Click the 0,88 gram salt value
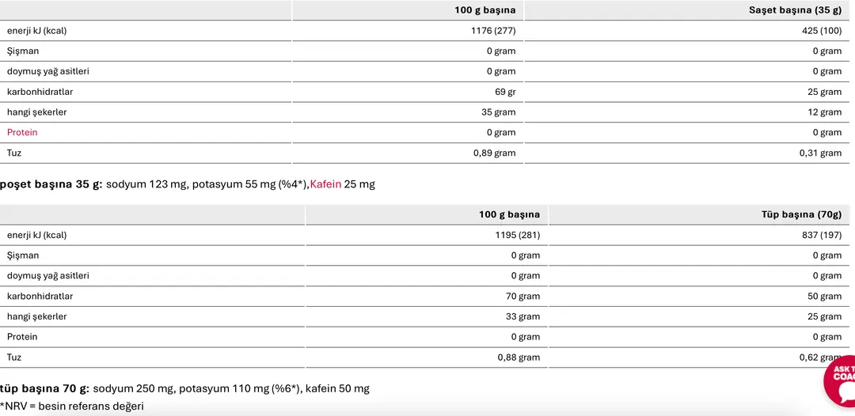This screenshot has width=855, height=416. [x=519, y=357]
